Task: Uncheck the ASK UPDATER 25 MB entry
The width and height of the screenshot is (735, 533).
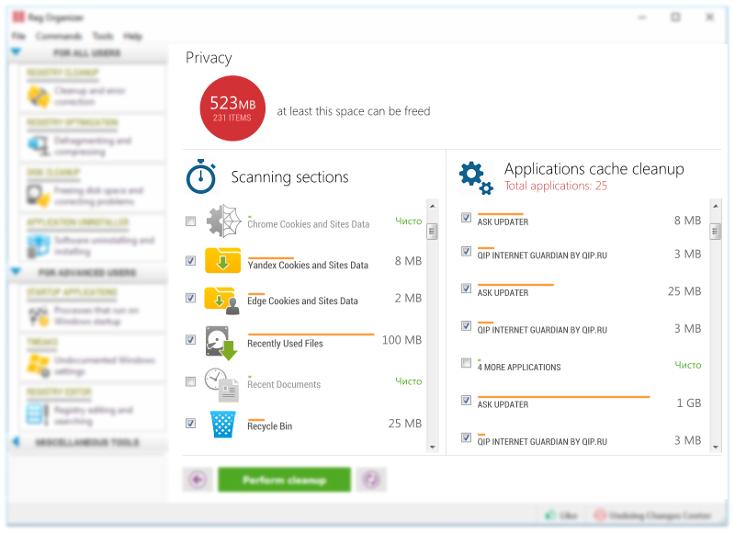Action: [466, 288]
